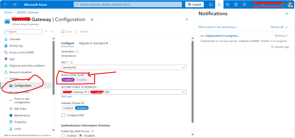Click the notifications bell icon
The height and width of the screenshot is (138, 295).
219,4
